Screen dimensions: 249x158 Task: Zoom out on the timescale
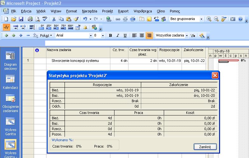click(216, 19)
